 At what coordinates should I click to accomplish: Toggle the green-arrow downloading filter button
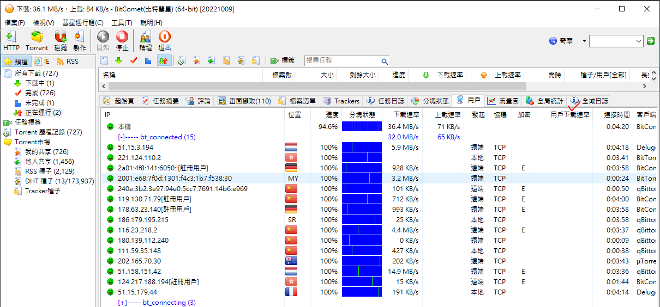click(x=118, y=60)
